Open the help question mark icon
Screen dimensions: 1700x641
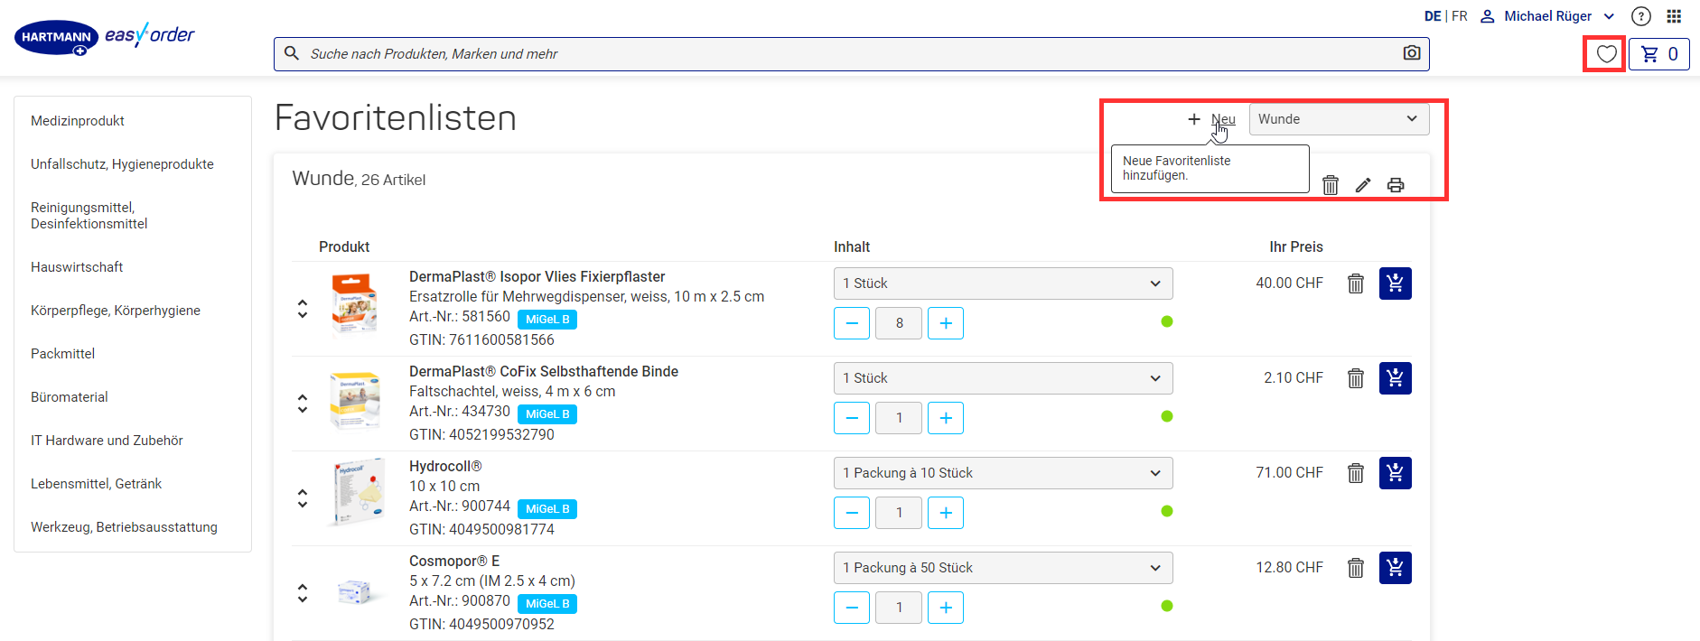[x=1641, y=16]
